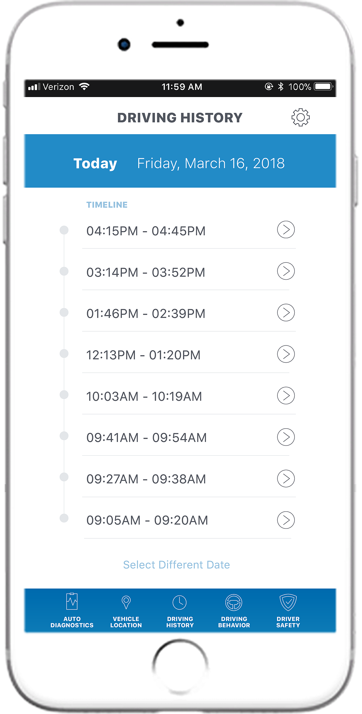This screenshot has width=362, height=714.
Task: Expand the 12:13PM - 01:20PM trip arrow
Action: pos(286,354)
